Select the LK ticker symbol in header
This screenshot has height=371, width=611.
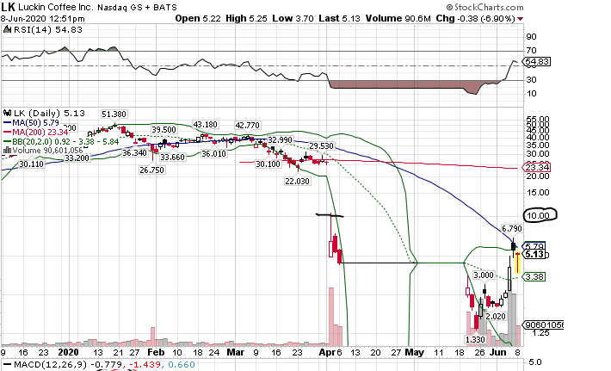[x=9, y=7]
